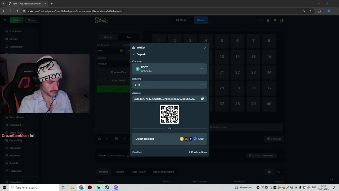
Task: Select Auto betting mode
Action: [129, 37]
